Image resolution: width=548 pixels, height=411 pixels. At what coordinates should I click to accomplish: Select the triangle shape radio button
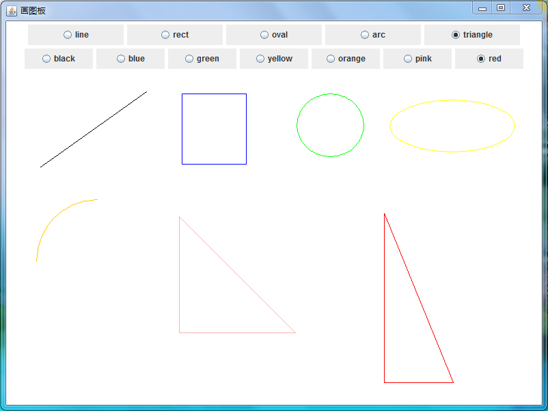[x=456, y=35]
